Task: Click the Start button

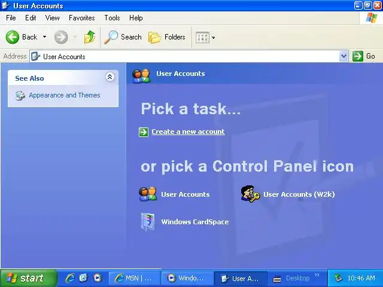Action: [28, 278]
